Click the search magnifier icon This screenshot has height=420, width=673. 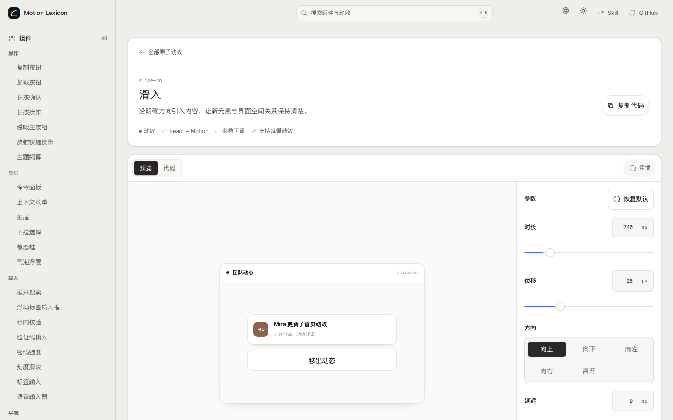(x=304, y=13)
